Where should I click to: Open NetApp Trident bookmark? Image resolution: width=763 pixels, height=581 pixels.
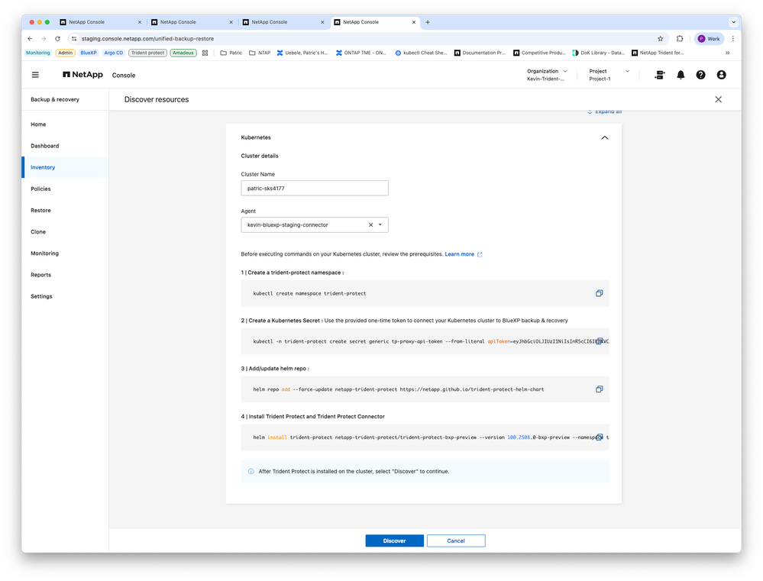point(658,53)
